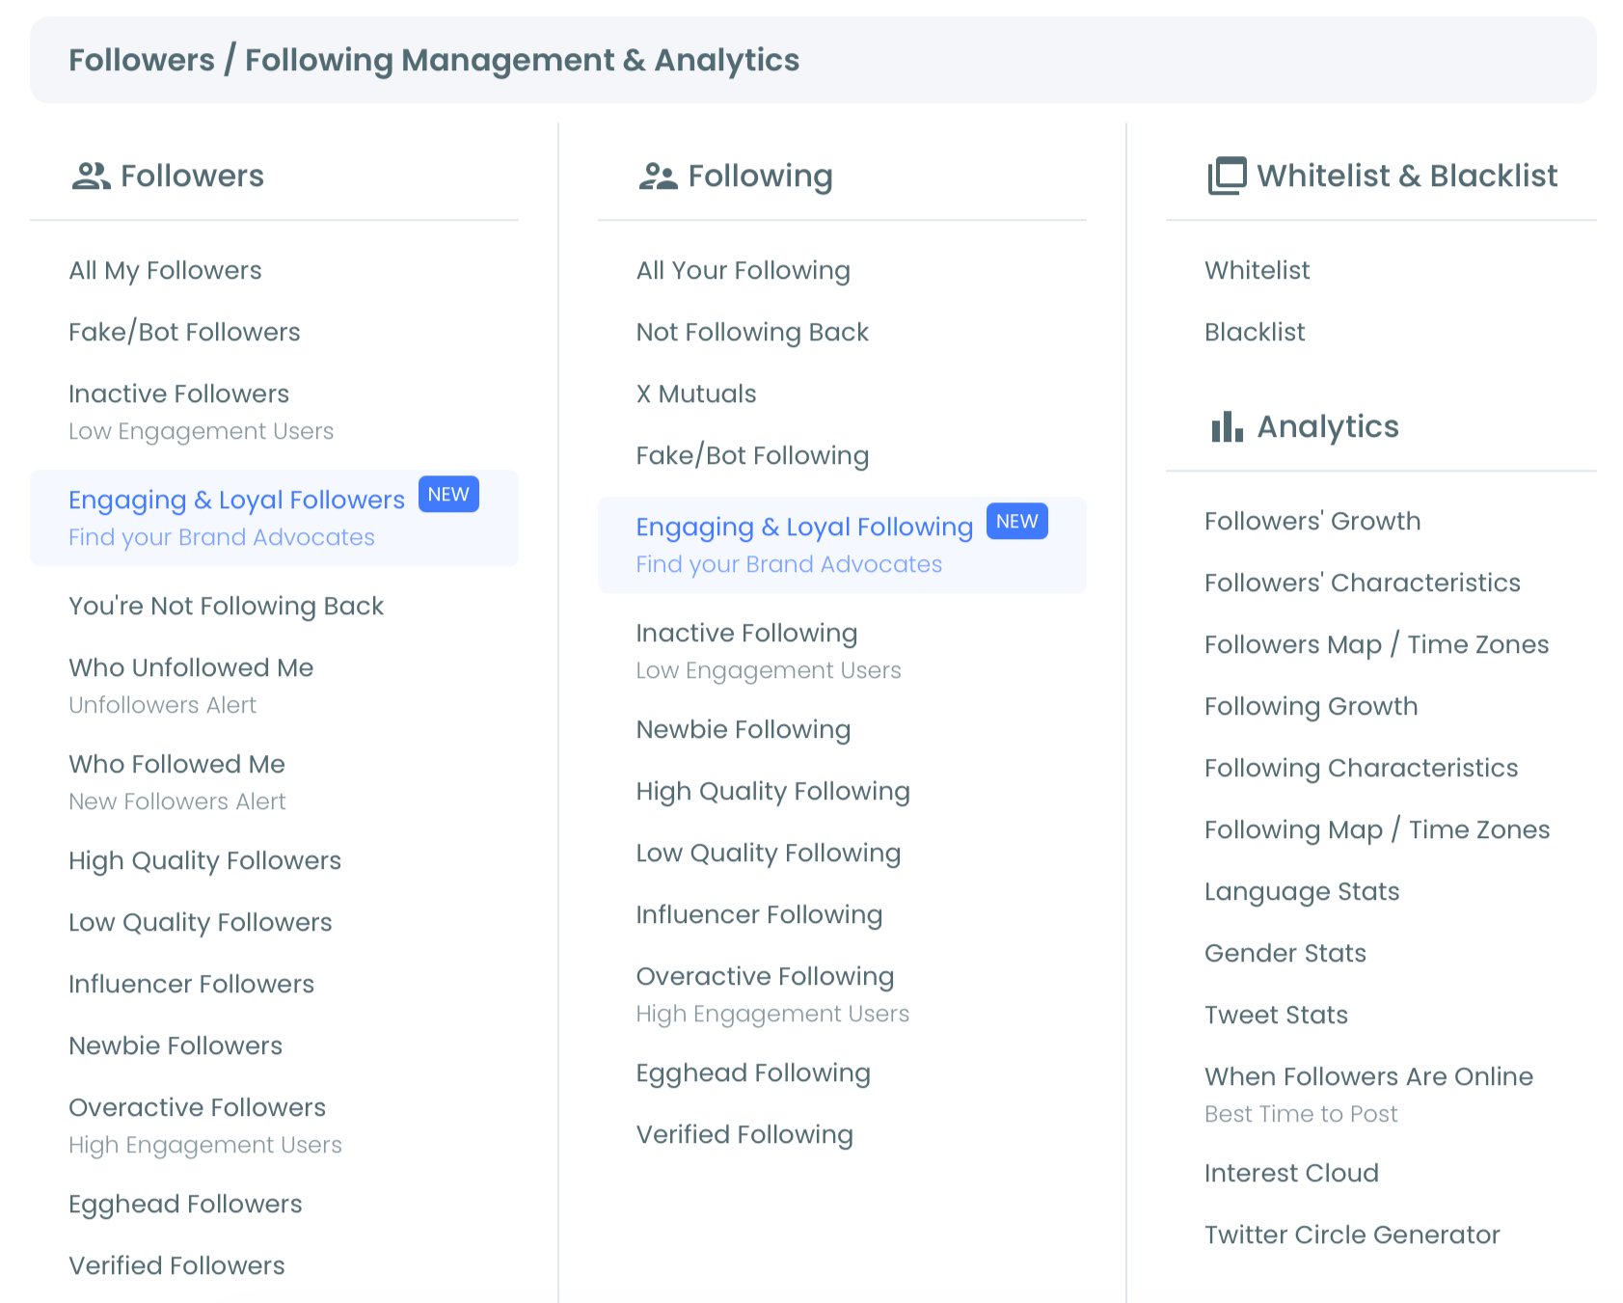Click the Analytics bar chart icon
Image resolution: width=1623 pixels, height=1303 pixels.
pos(1226,427)
